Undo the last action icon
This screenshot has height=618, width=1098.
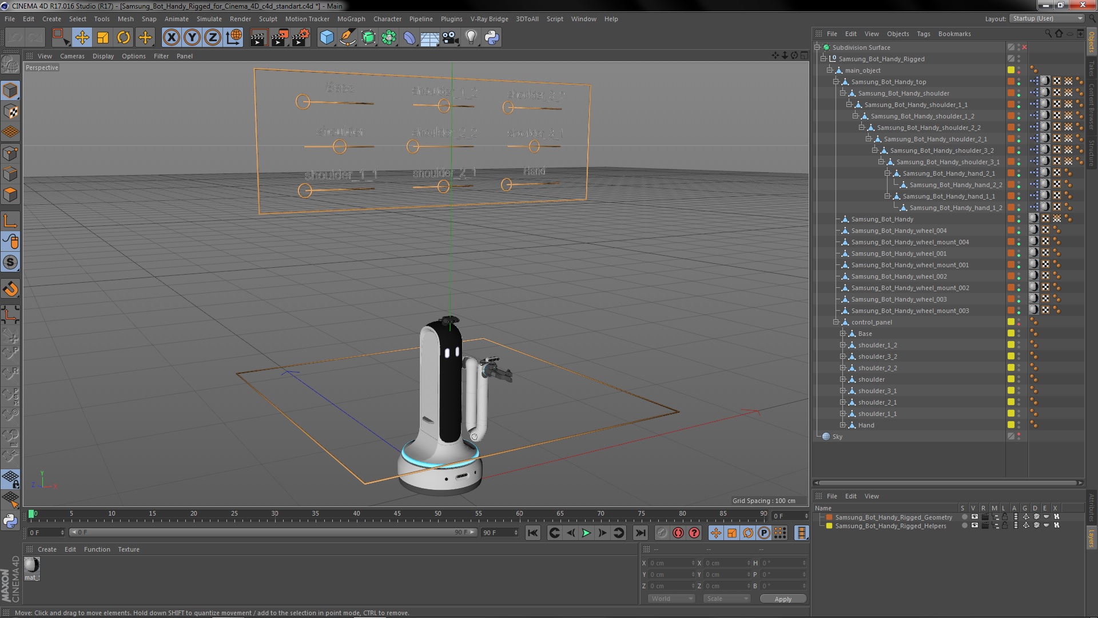(15, 38)
